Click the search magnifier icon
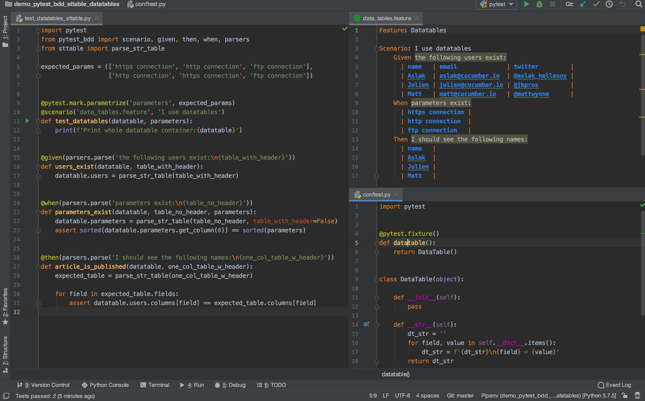This screenshot has width=645, height=401. [639, 4]
